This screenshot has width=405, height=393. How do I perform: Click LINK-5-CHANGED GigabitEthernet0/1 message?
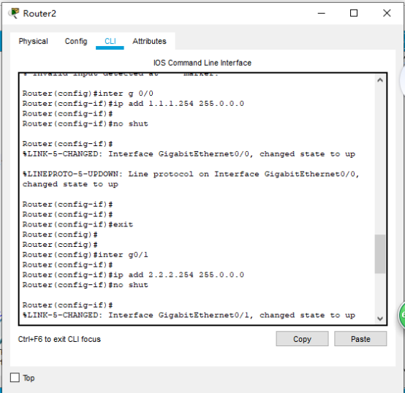point(189,316)
